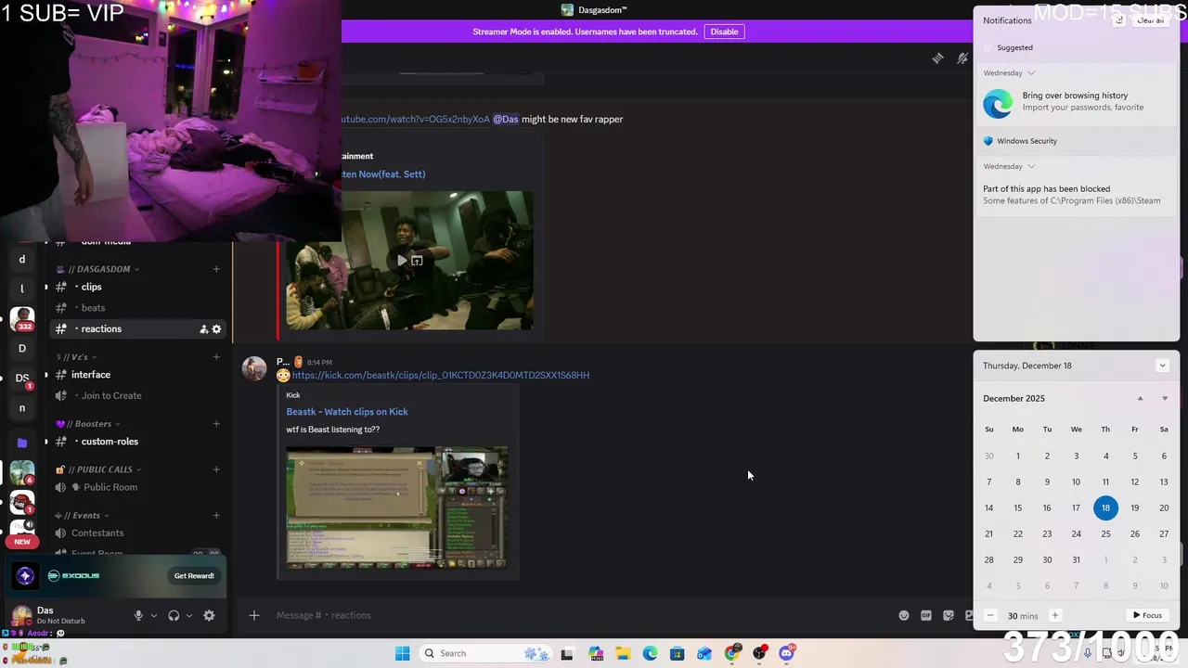This screenshot has width=1188, height=668.
Task: Join the Contestants voice channel
Action: 136,533
